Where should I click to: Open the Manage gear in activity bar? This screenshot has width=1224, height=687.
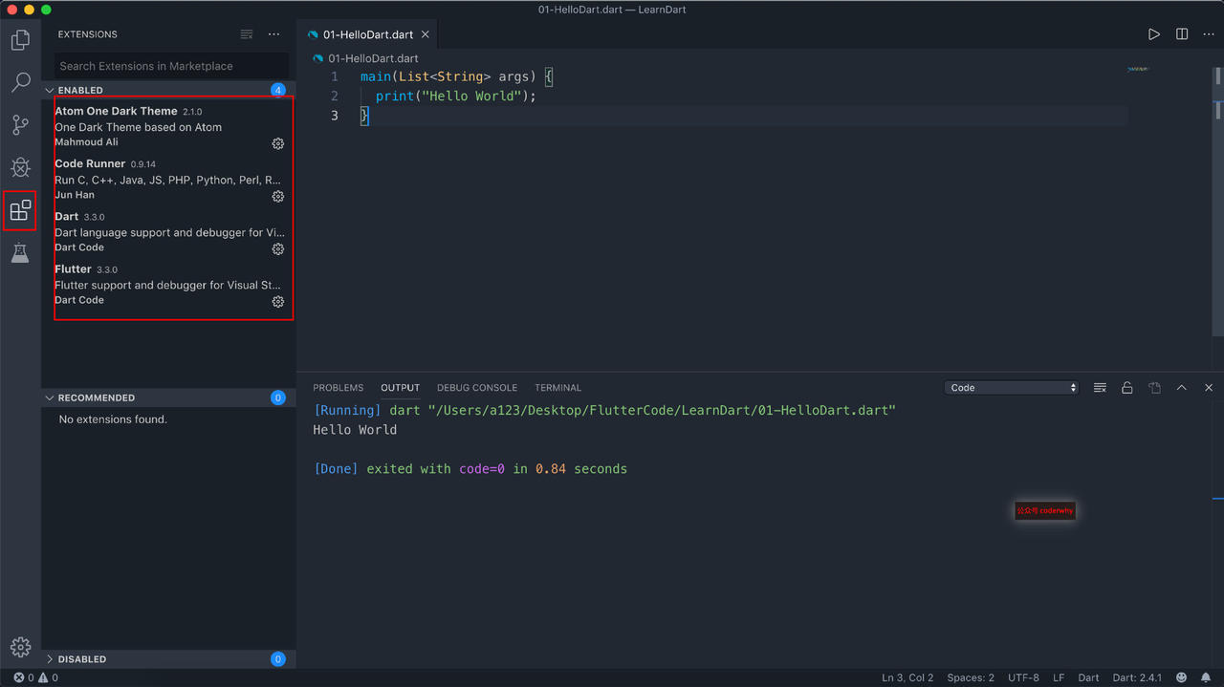tap(20, 647)
